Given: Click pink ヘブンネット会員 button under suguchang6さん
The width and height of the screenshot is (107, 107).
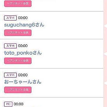Looking at the screenshot, I should [x=18, y=33].
